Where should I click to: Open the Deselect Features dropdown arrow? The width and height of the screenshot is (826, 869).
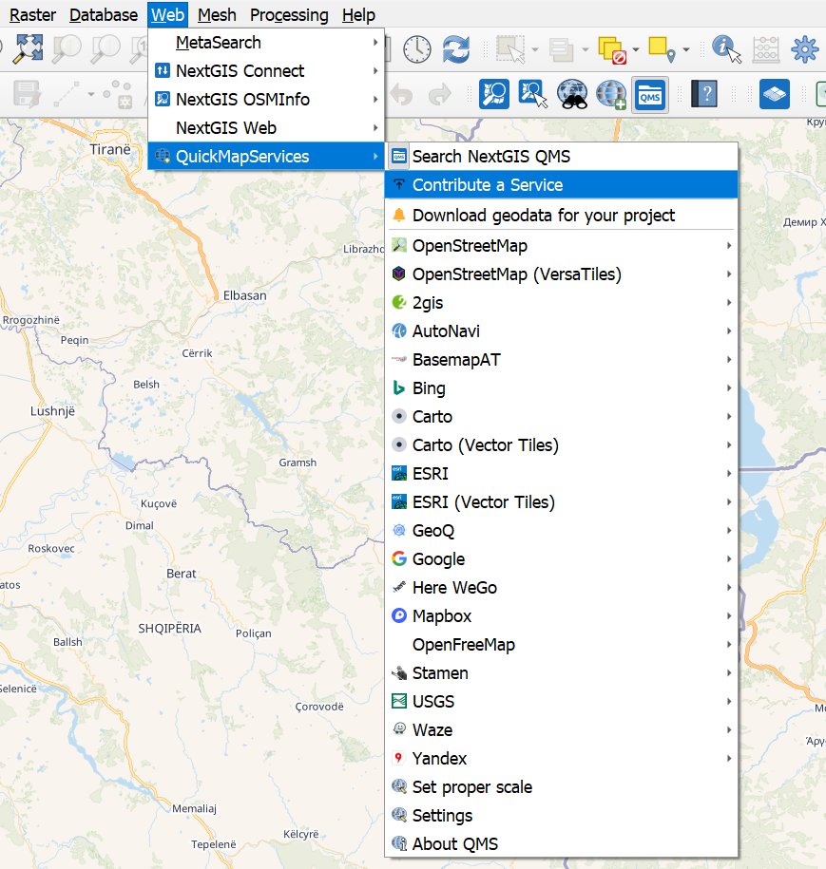(636, 49)
